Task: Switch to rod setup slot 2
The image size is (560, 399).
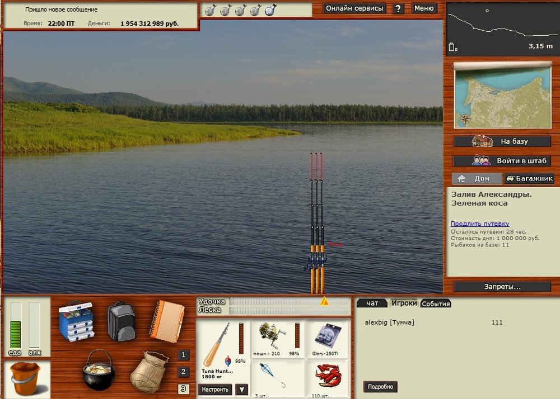Action: pos(184,372)
